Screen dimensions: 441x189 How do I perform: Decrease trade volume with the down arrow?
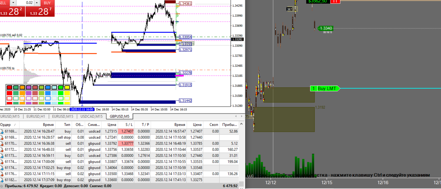pos(13,2)
